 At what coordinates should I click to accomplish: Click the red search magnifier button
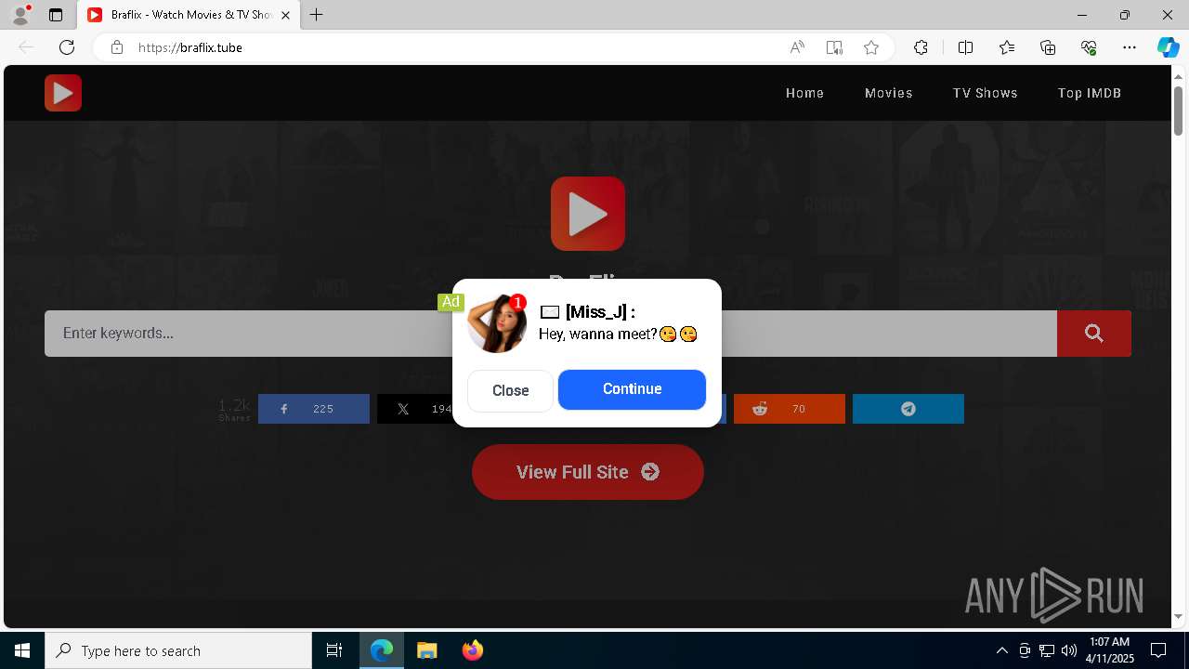(x=1094, y=334)
